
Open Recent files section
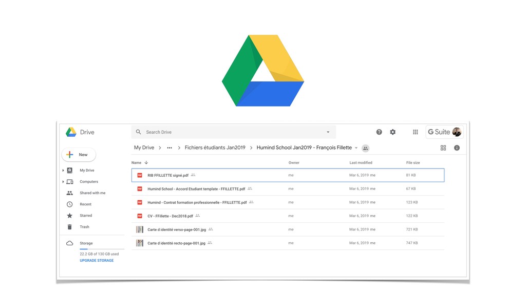click(x=86, y=204)
